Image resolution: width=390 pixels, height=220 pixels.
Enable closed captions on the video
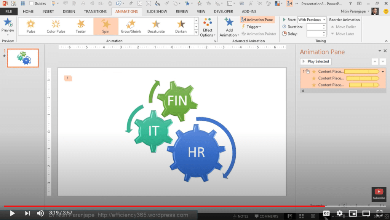click(326, 214)
